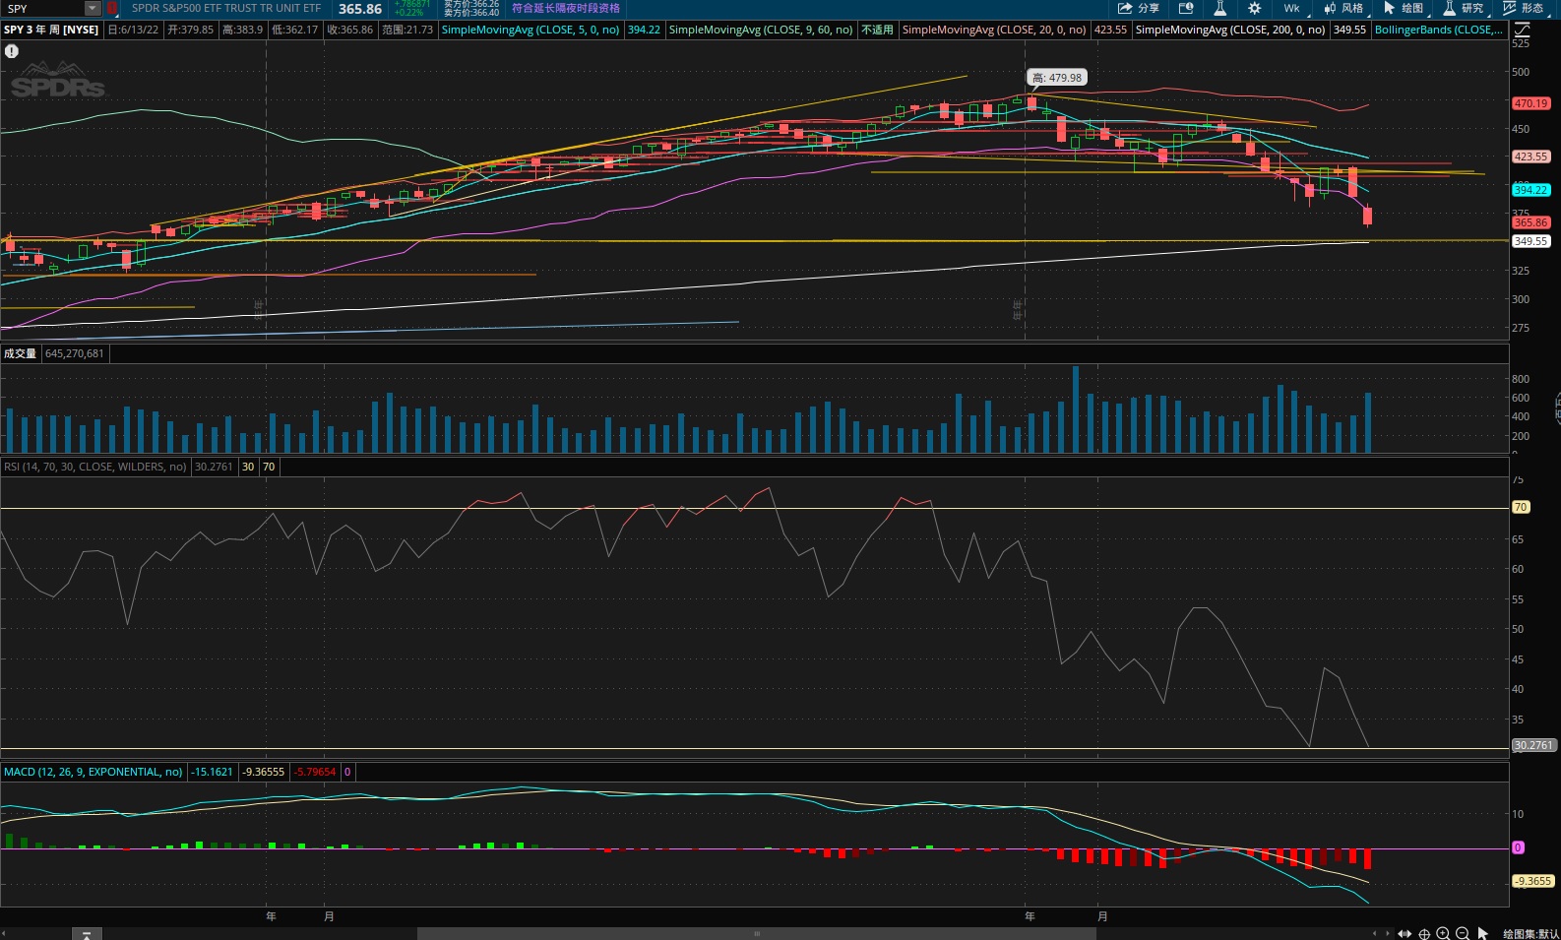Click the 日:6/13/22 date readout
Viewport: 1561px width, 940px height.
(133, 30)
